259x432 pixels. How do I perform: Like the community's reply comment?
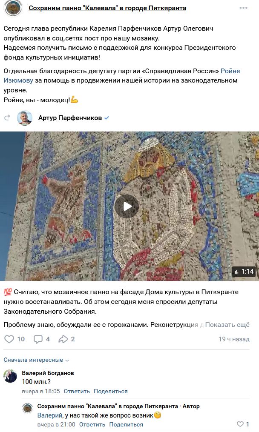pyautogui.click(x=240, y=424)
